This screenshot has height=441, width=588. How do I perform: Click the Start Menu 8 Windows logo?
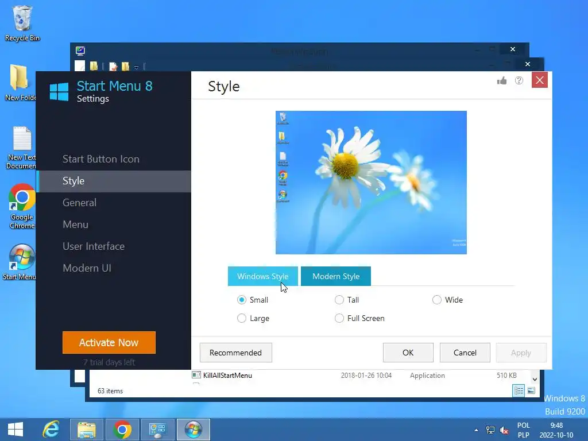[x=59, y=92]
